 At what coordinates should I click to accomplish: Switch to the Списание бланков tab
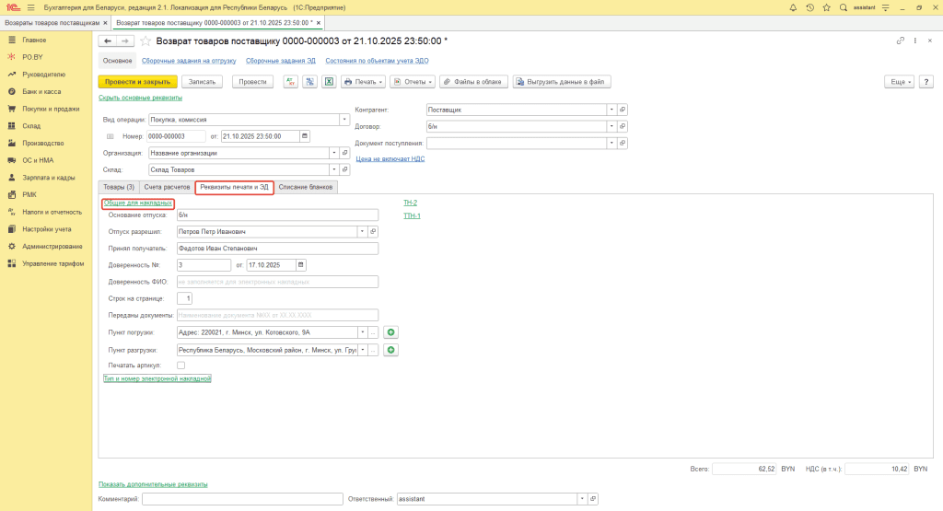pos(307,187)
